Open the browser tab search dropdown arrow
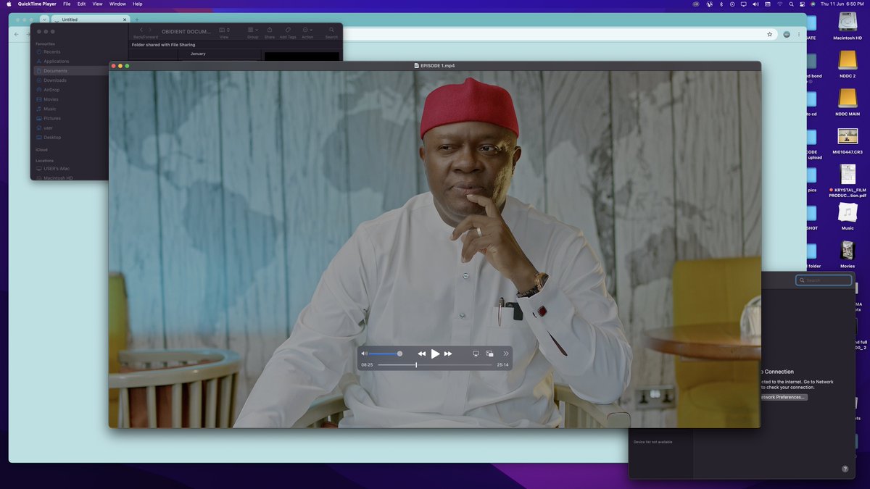This screenshot has height=489, width=870. 44,20
